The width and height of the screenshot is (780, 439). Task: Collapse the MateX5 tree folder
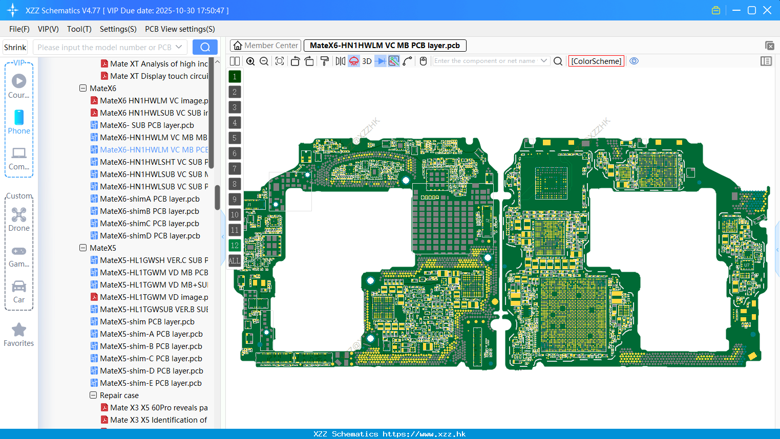[83, 248]
